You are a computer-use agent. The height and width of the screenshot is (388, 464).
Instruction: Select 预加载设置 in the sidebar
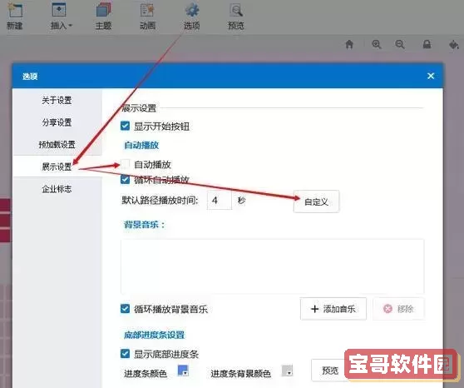[57, 145]
